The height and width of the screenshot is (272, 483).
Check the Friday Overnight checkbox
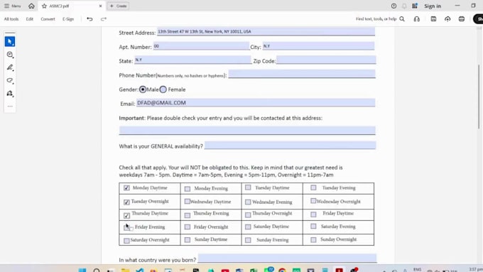pos(188,227)
